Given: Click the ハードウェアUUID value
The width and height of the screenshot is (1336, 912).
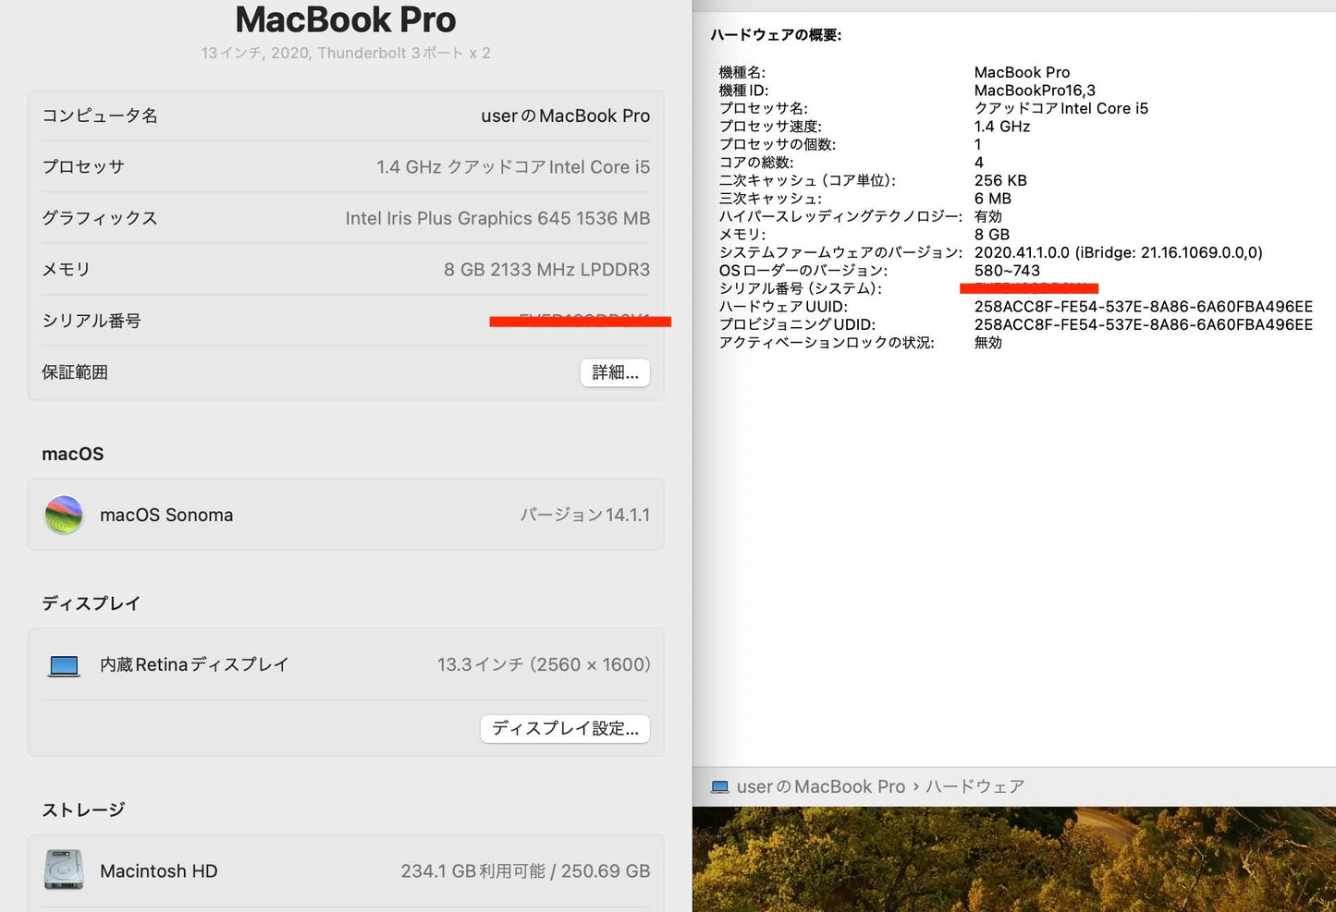Looking at the screenshot, I should [x=1144, y=307].
